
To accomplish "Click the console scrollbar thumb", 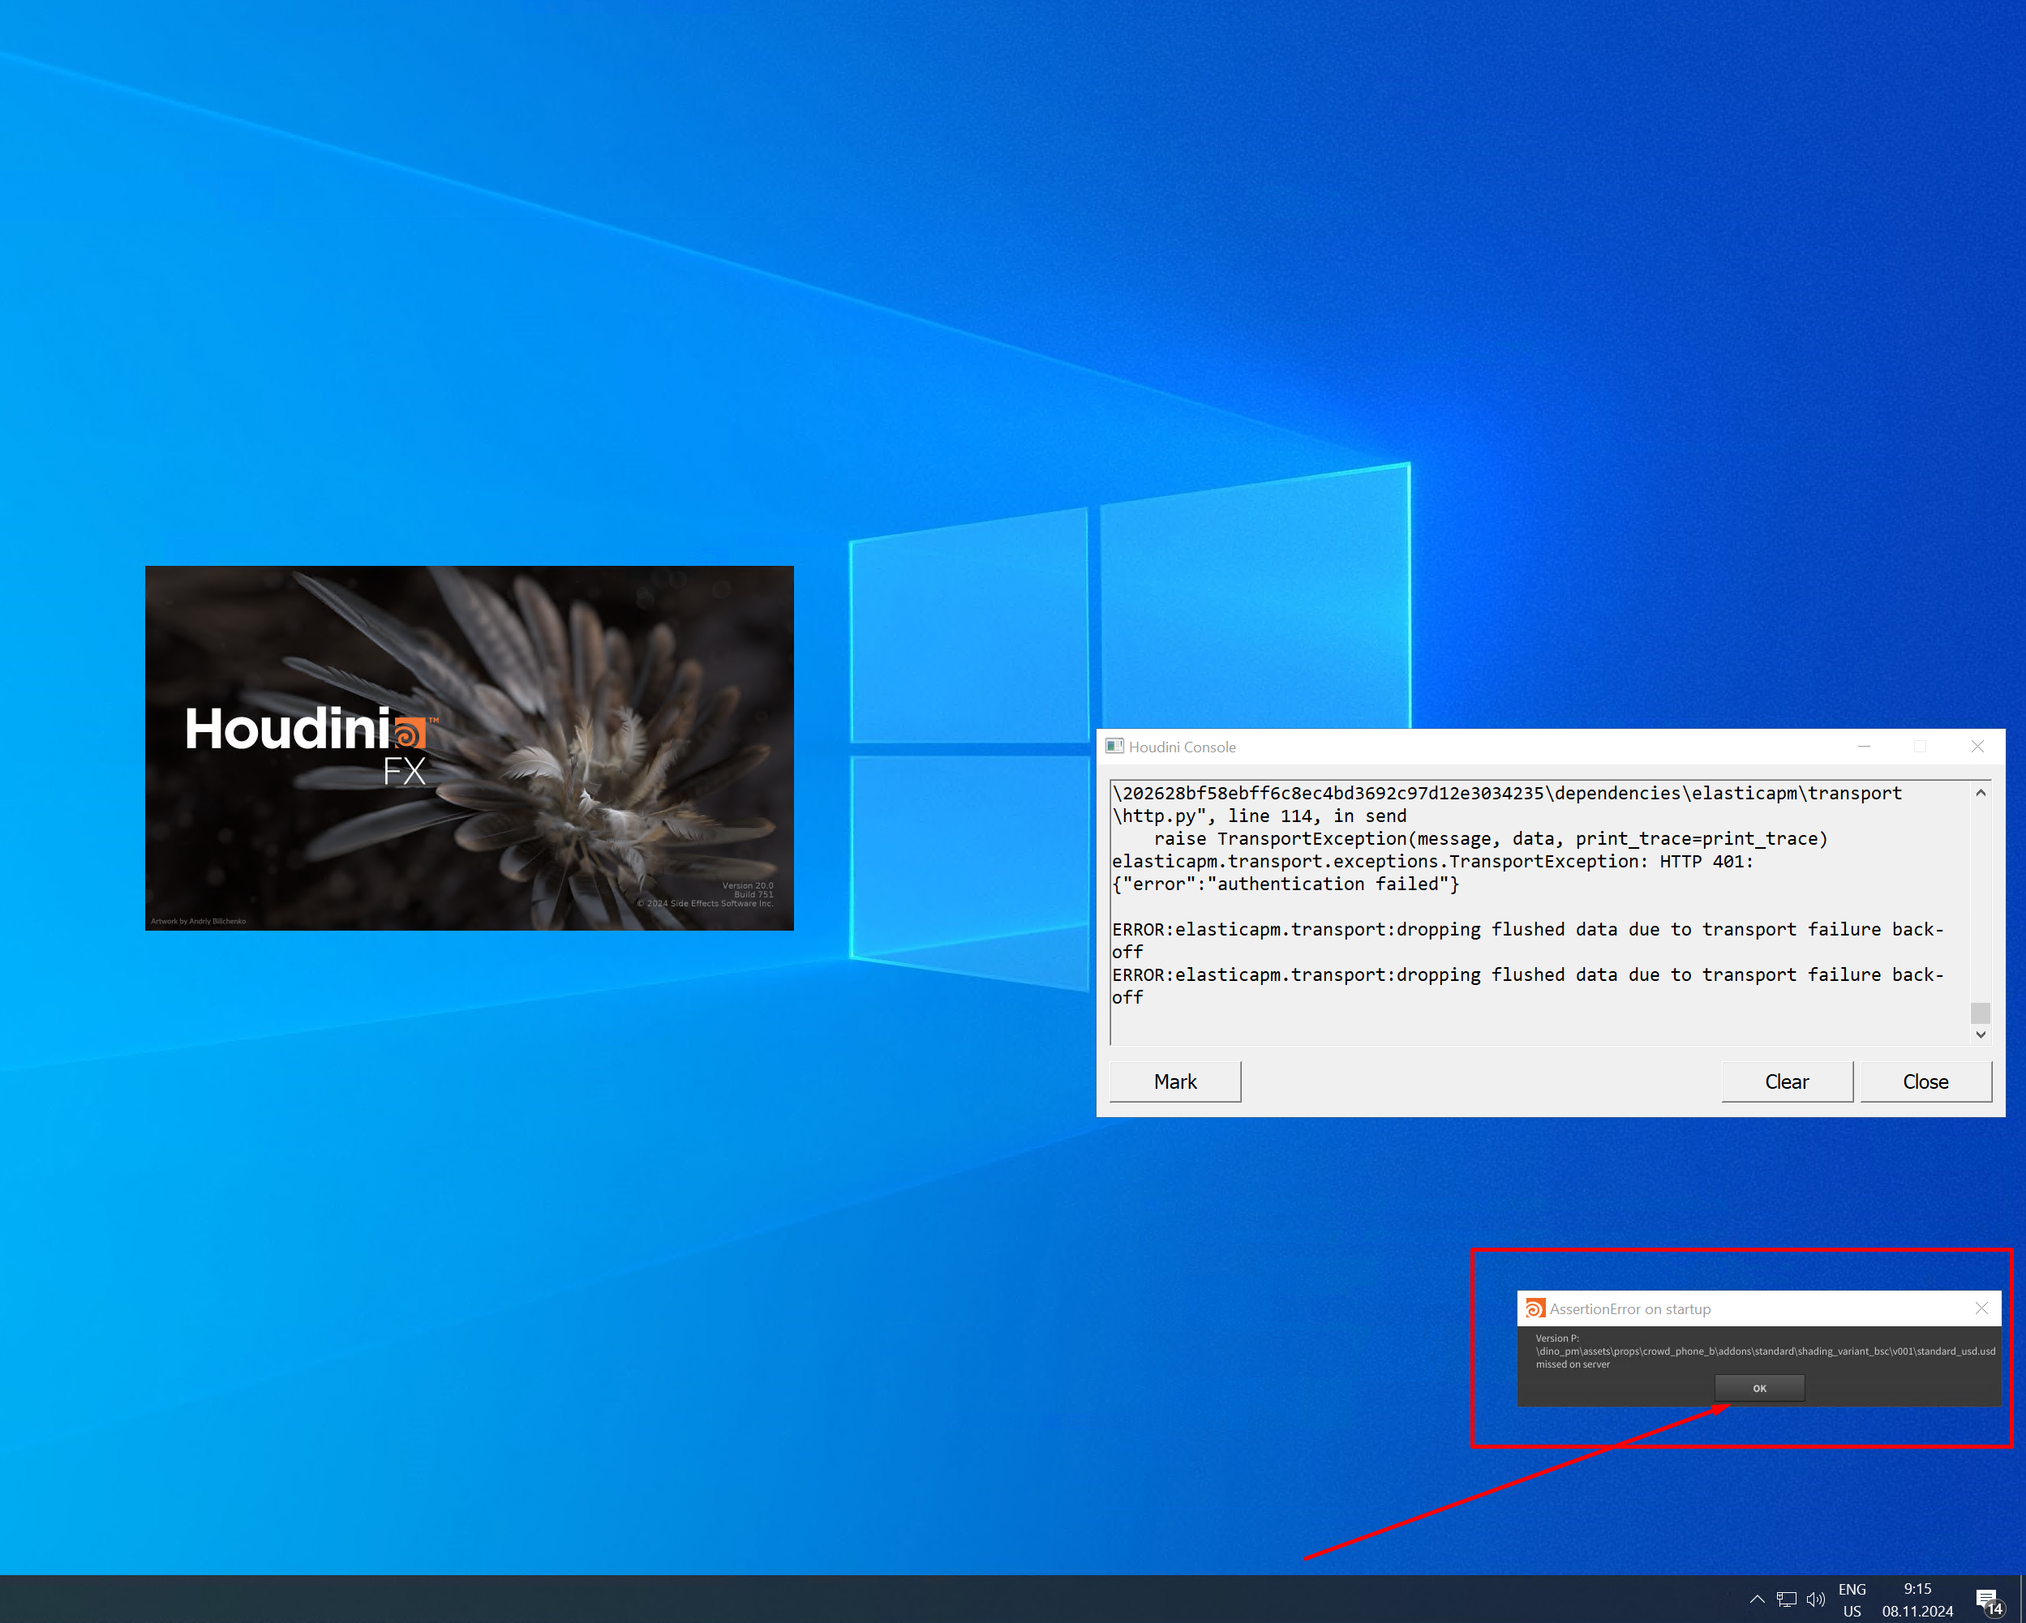I will pyautogui.click(x=1980, y=1013).
